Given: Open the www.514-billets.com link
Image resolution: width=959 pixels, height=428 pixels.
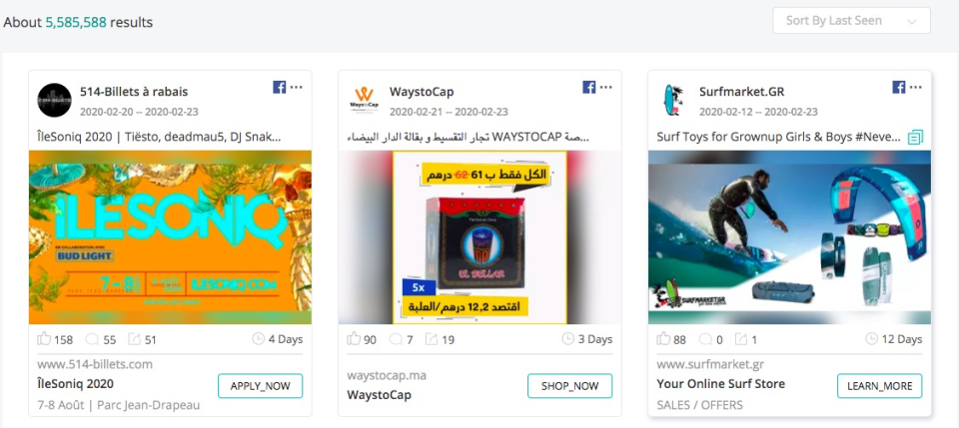Looking at the screenshot, I should 95,364.
